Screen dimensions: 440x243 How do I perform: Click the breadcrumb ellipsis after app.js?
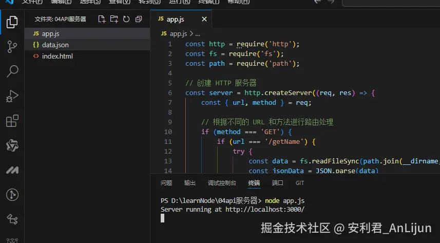198,34
